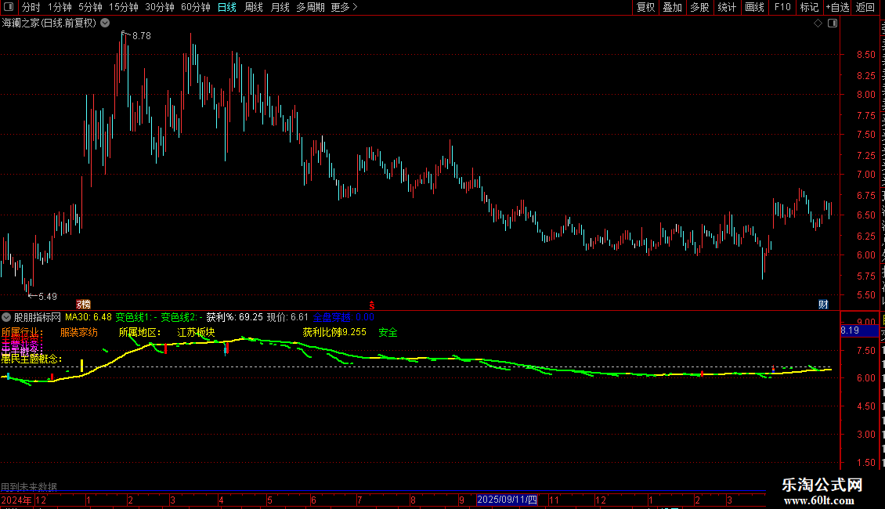The height and width of the screenshot is (509, 885).
Task: Click the 返回 back button
Action: tap(865, 7)
